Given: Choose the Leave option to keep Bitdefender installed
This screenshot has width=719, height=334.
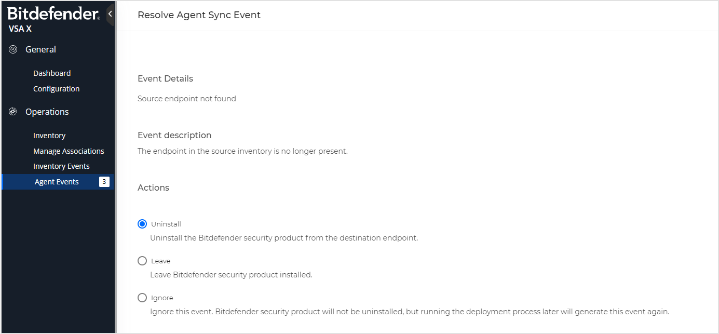Looking at the screenshot, I should (x=142, y=260).
